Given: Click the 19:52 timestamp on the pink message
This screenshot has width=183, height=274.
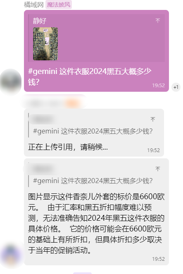Looking at the screenshot, I should 158,85.
